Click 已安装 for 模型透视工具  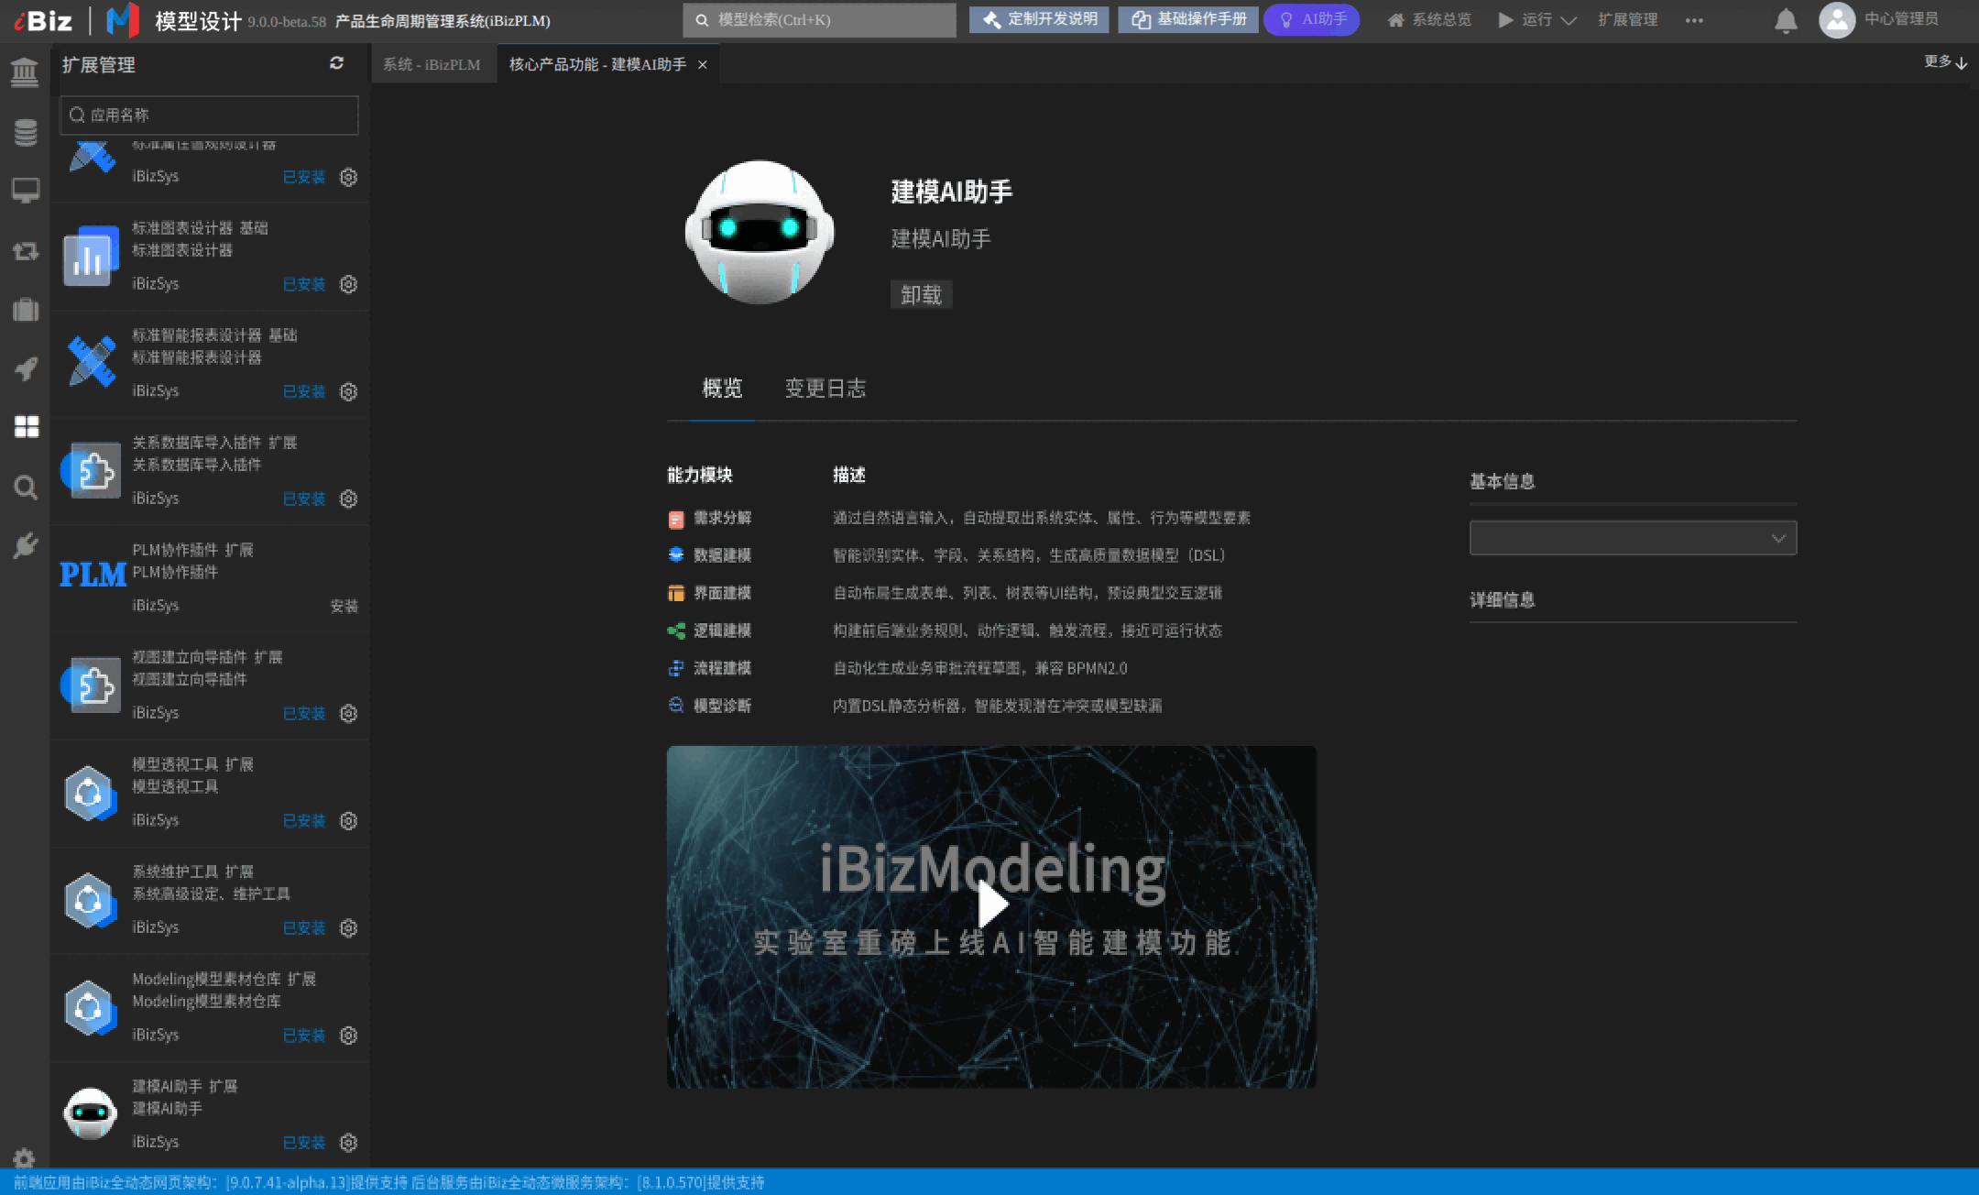coord(304,820)
